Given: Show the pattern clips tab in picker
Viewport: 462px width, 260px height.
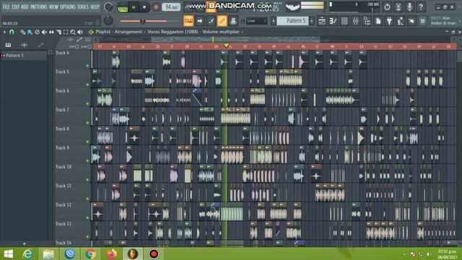Looking at the screenshot, I should (x=8, y=45).
